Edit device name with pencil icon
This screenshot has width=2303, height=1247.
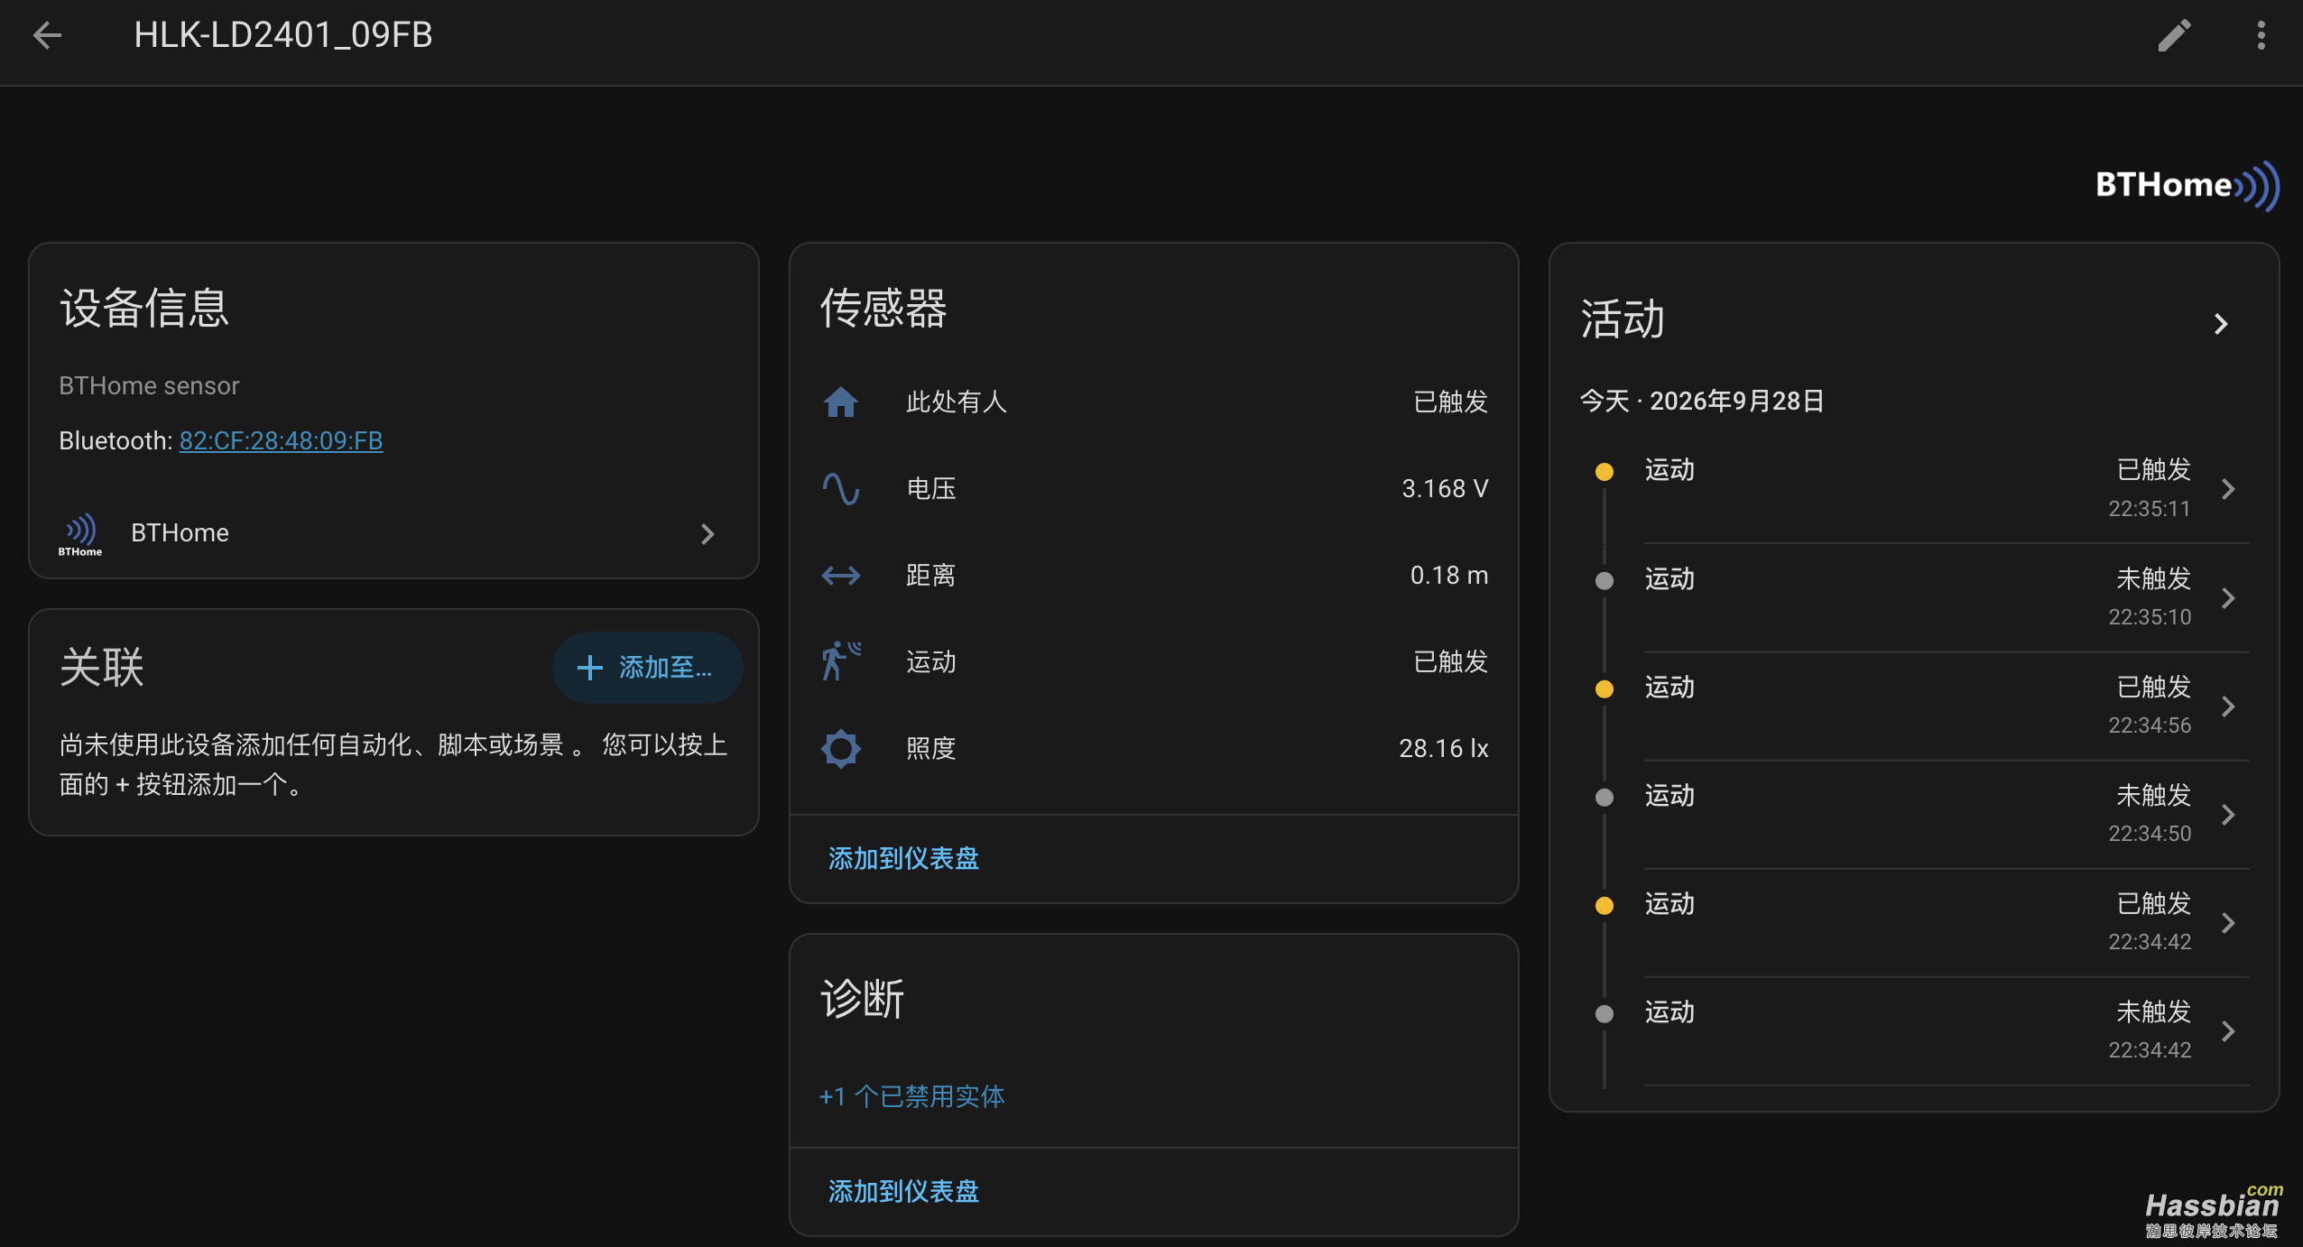(2175, 36)
